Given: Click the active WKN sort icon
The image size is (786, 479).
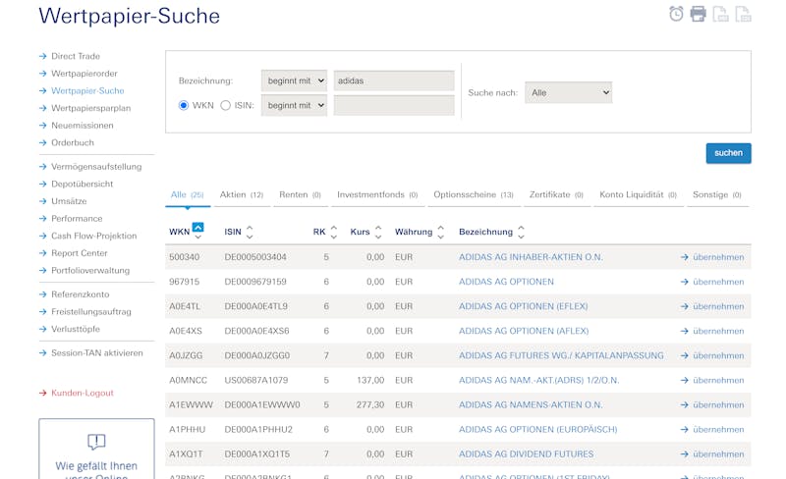Looking at the screenshot, I should [198, 227].
